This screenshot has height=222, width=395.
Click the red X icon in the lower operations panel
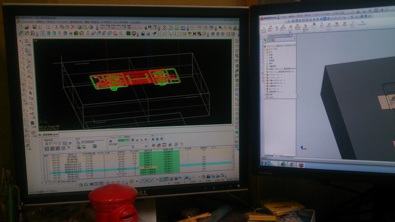[x=69, y=148]
